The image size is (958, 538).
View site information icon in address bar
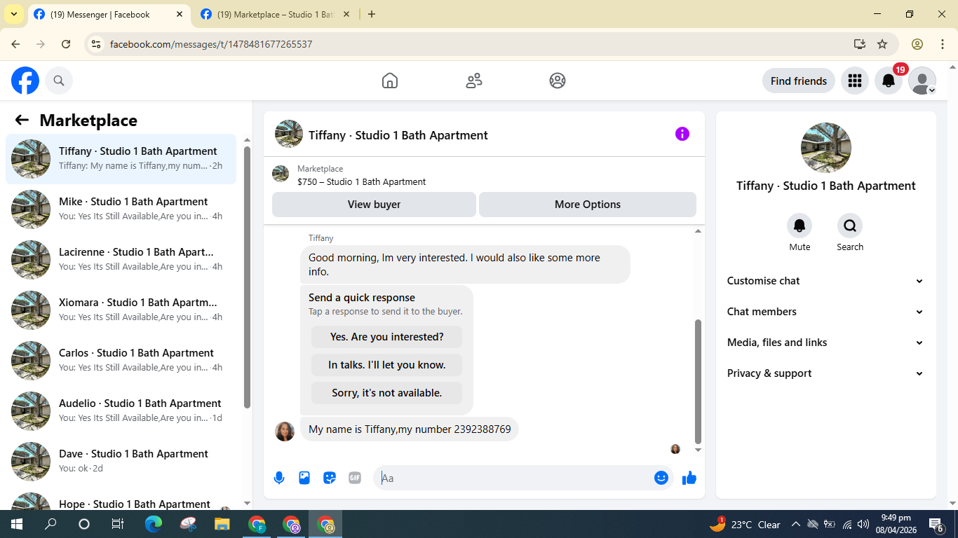click(x=97, y=44)
